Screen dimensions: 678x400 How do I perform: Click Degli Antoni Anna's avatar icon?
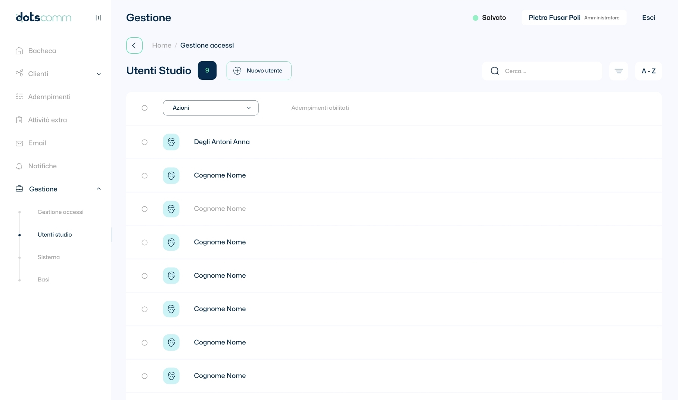[171, 142]
